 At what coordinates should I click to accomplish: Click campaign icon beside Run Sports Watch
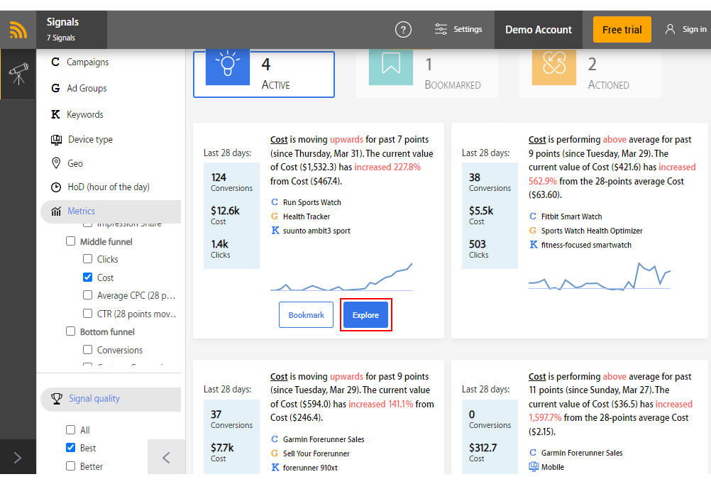tap(275, 202)
